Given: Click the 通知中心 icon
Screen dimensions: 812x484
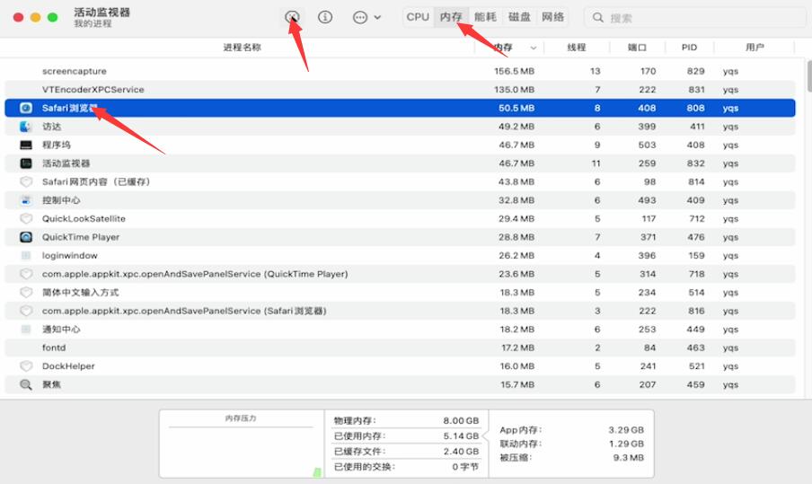Looking at the screenshot, I should 26,330.
